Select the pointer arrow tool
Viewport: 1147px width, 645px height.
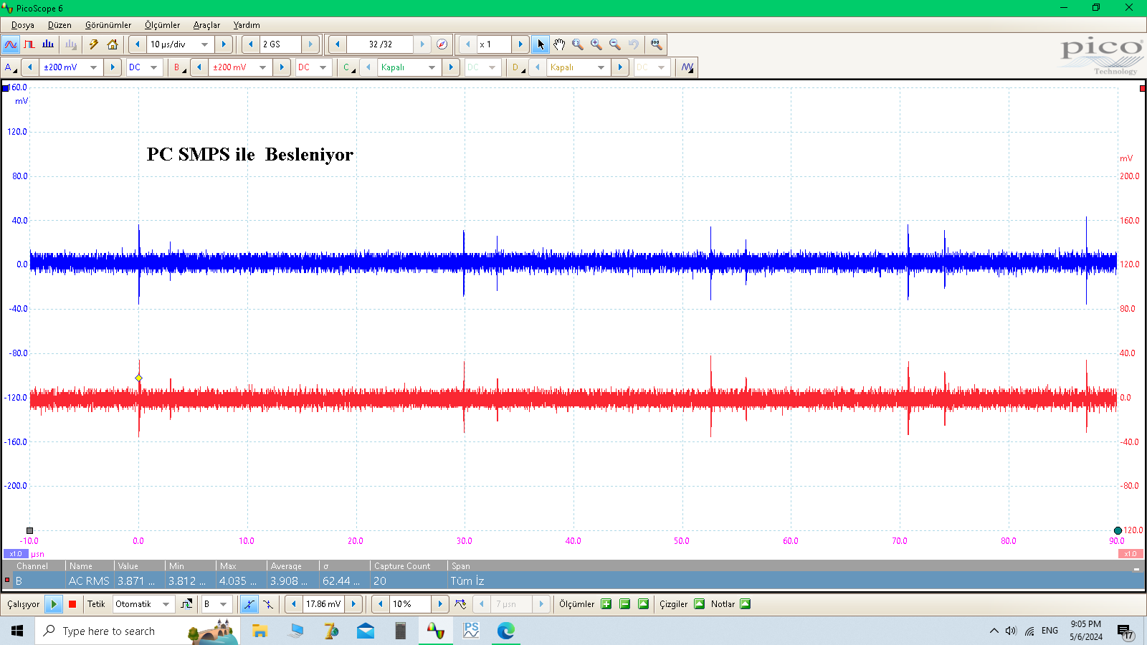pyautogui.click(x=541, y=44)
